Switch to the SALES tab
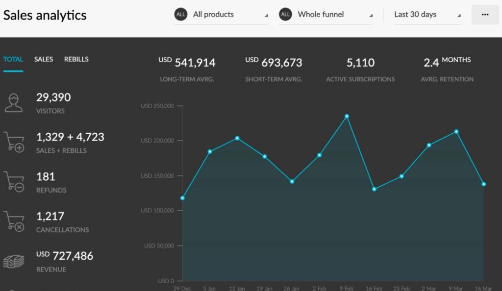This screenshot has height=291, width=502. click(44, 59)
